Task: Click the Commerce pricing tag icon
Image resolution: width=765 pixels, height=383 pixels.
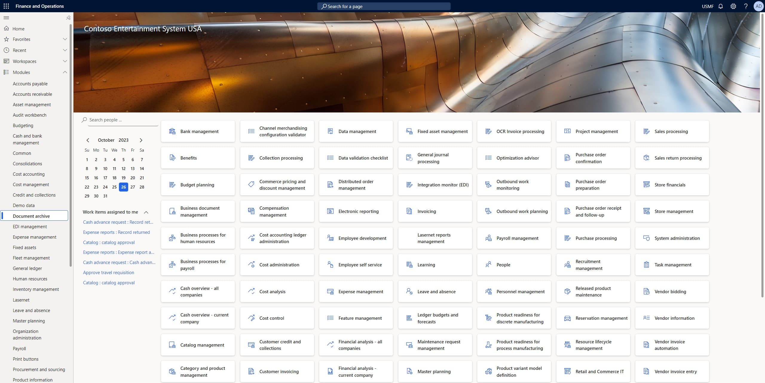Action: pos(251,184)
